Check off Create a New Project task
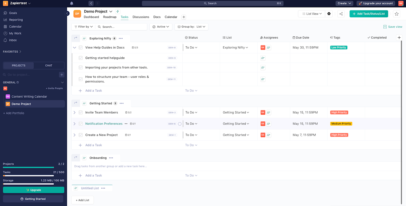 click(x=81, y=135)
